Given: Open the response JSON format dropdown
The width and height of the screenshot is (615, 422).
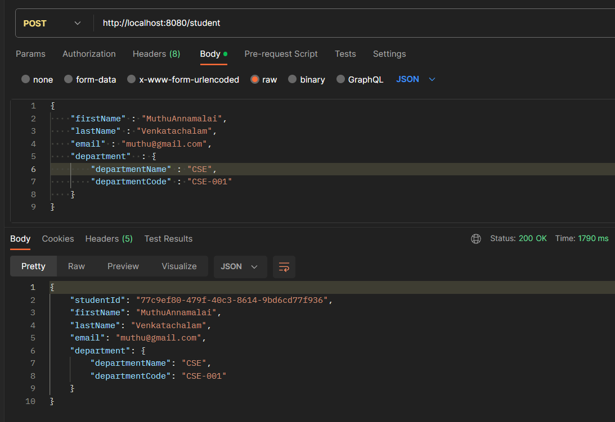Looking at the screenshot, I should point(240,267).
